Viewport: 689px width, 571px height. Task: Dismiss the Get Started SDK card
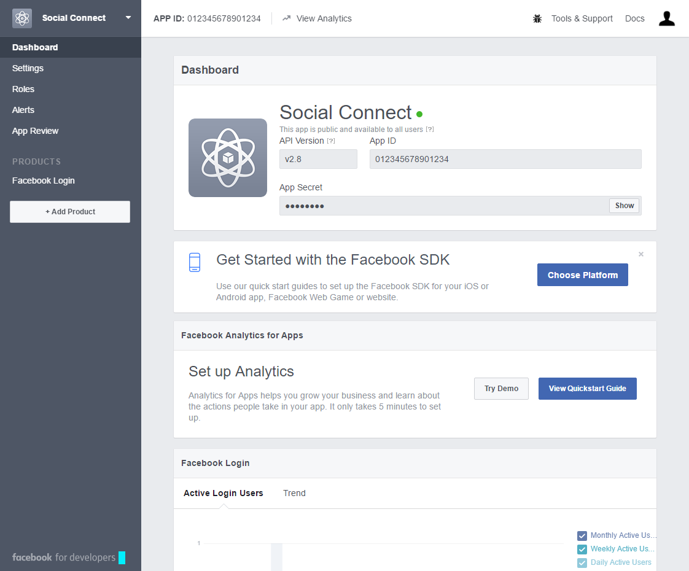click(x=641, y=254)
